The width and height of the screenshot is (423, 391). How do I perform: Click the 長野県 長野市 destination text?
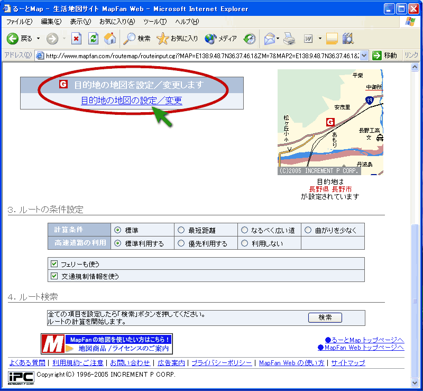(x=330, y=189)
